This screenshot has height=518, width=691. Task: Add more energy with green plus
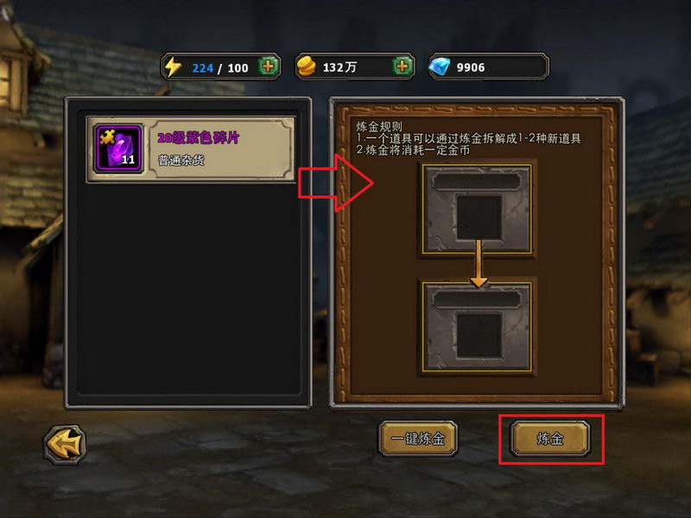[268, 67]
